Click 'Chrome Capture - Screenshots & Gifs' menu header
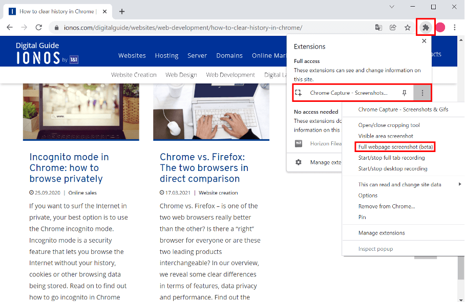This screenshot has width=465, height=302. (403, 110)
